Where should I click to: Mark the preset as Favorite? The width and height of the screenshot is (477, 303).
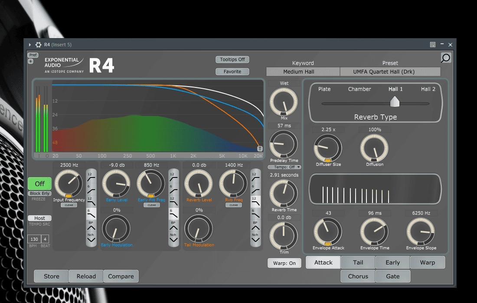[x=232, y=72]
